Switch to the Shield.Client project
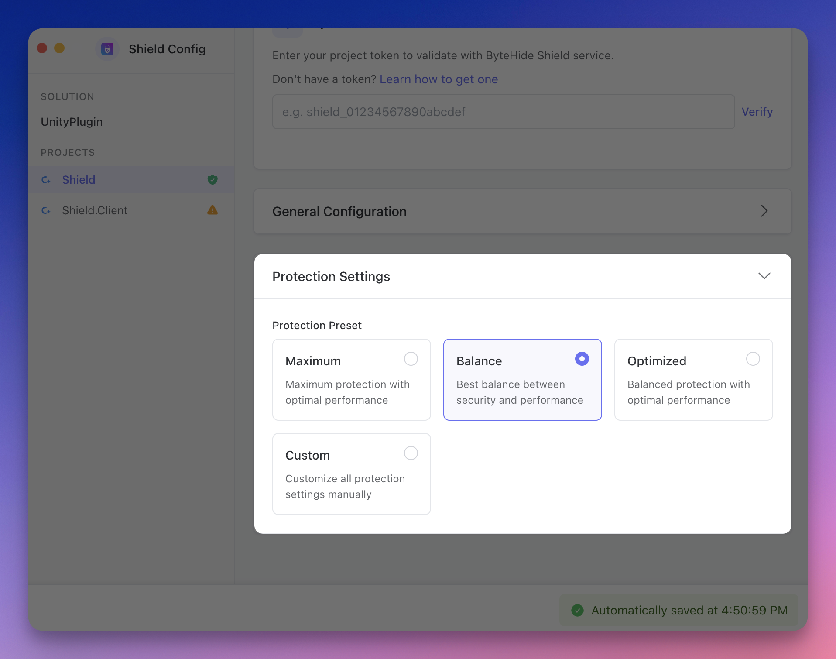The height and width of the screenshot is (659, 836). click(95, 210)
